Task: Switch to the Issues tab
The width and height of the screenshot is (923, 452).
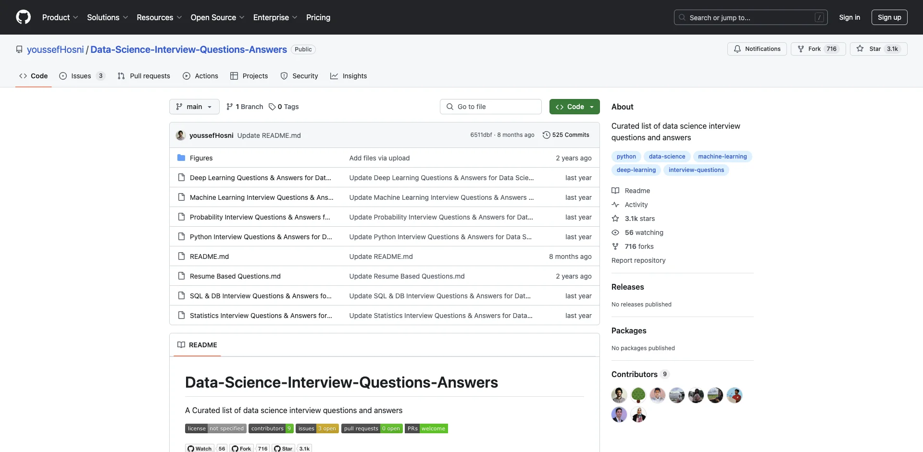Action: tap(81, 76)
